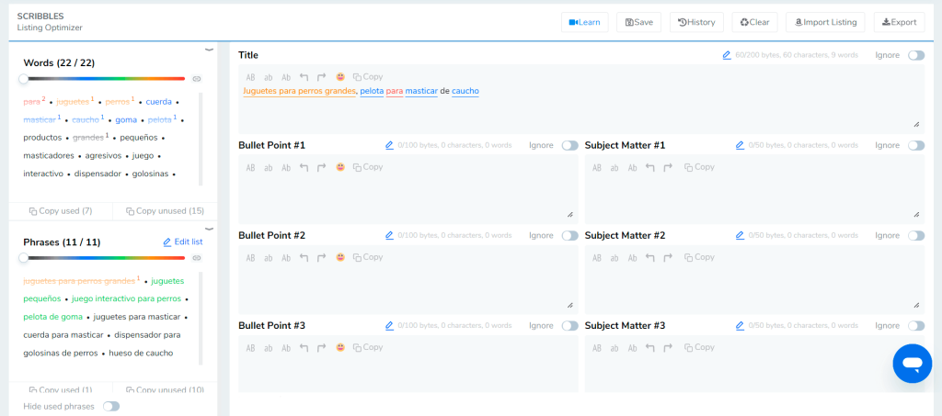Export the listing
942x416 pixels.
[x=899, y=22]
